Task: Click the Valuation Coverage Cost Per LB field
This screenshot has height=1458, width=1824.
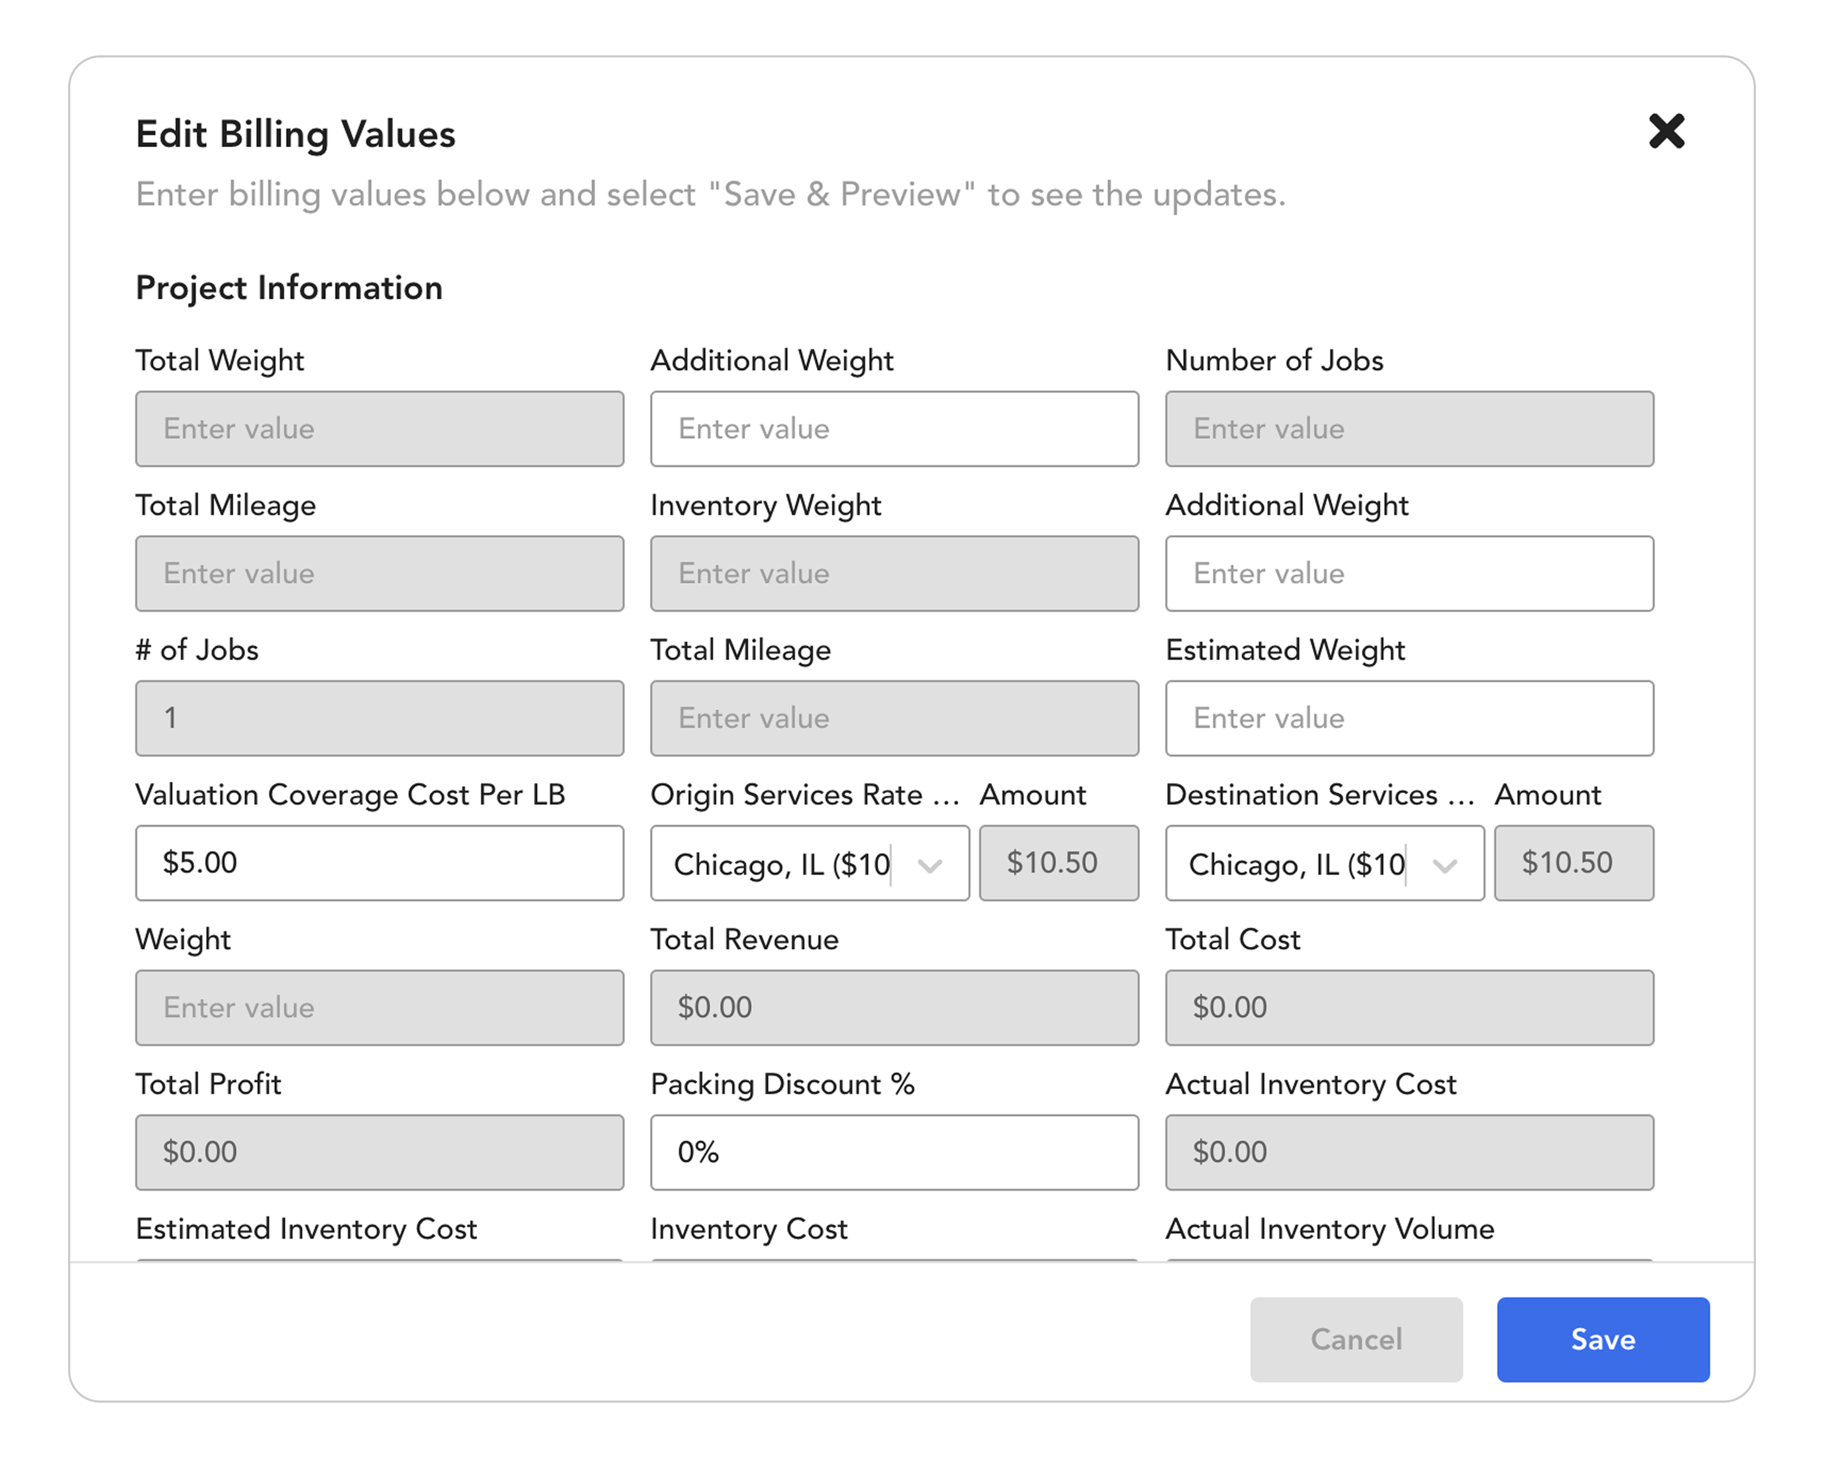Action: (379, 862)
